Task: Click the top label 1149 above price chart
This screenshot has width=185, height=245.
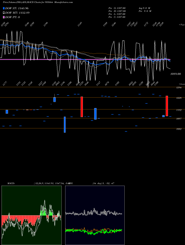Action: coord(80,24)
